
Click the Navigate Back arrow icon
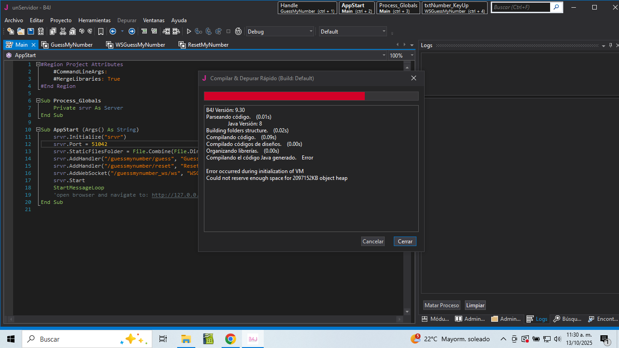pyautogui.click(x=113, y=31)
